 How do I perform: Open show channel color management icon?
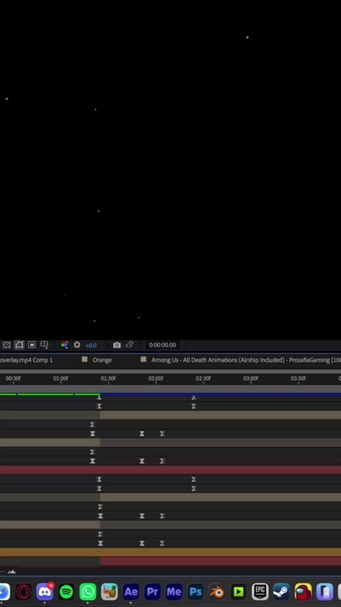point(64,345)
